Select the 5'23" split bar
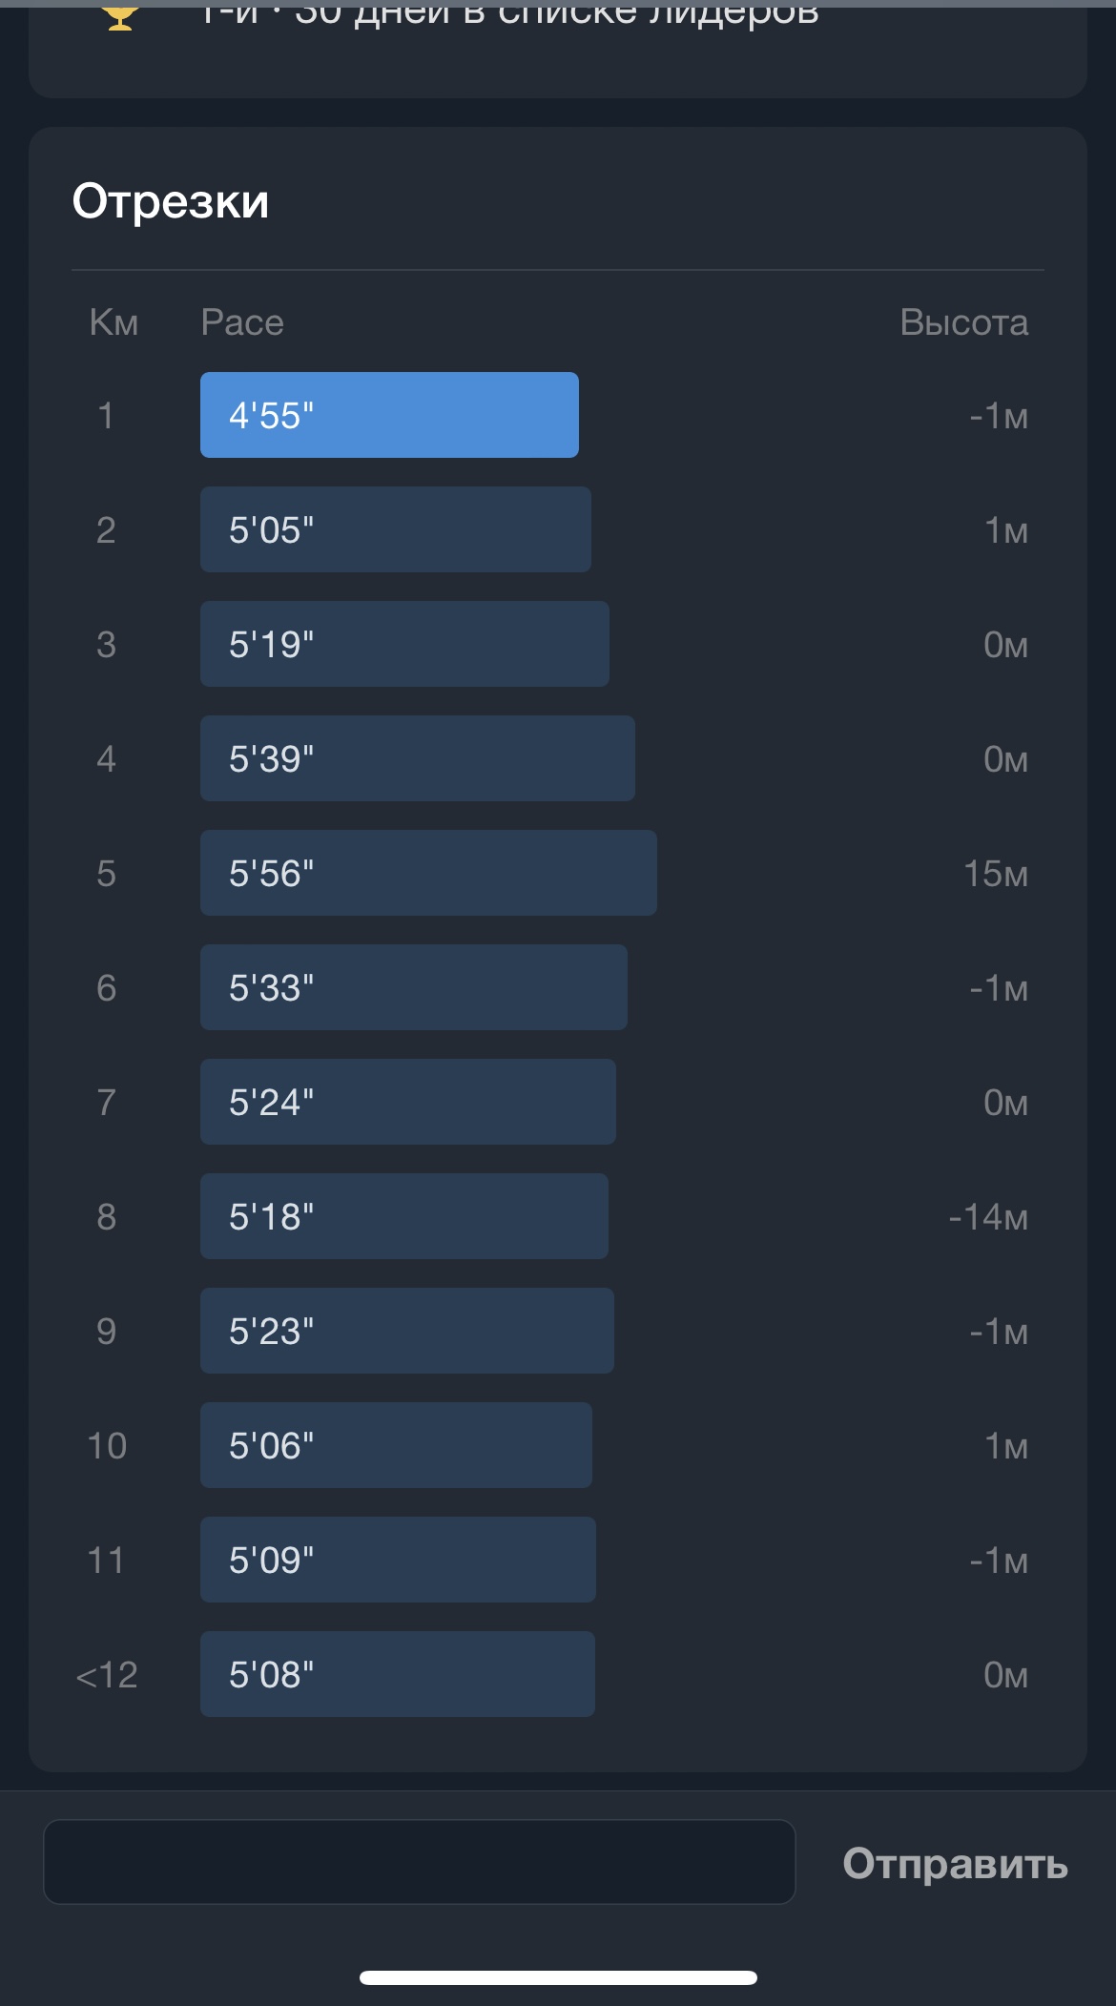 click(406, 1331)
